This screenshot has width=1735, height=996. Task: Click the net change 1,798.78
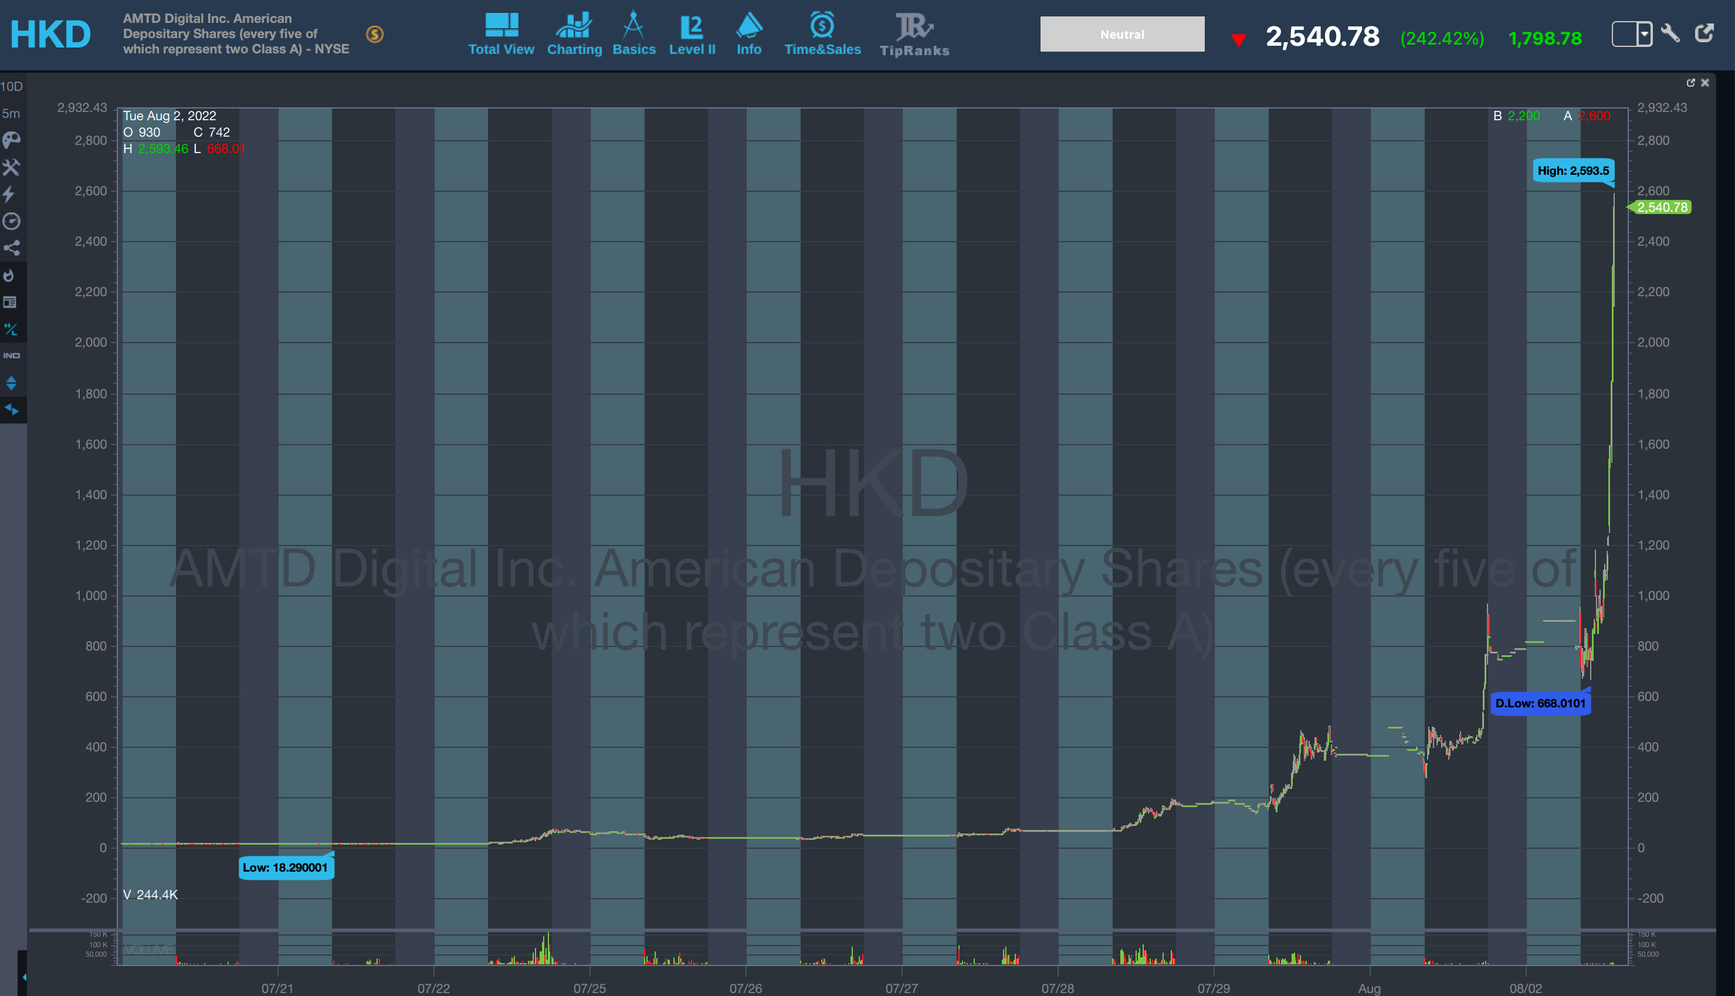coord(1545,38)
